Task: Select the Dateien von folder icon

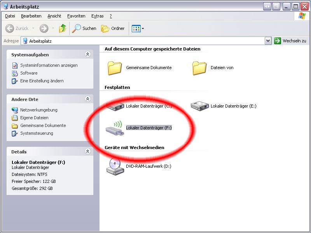Action: (199, 68)
